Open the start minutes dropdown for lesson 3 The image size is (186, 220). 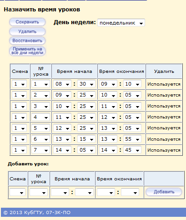(x=86, y=106)
